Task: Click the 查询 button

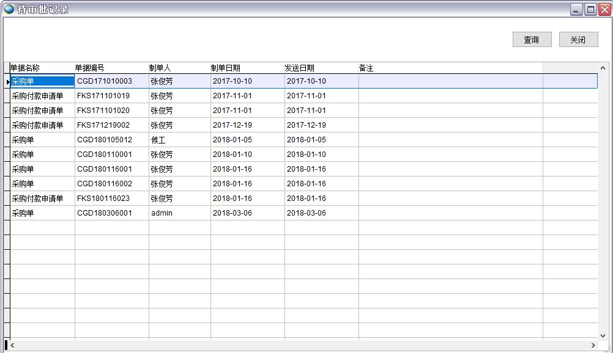Action: pyautogui.click(x=532, y=40)
